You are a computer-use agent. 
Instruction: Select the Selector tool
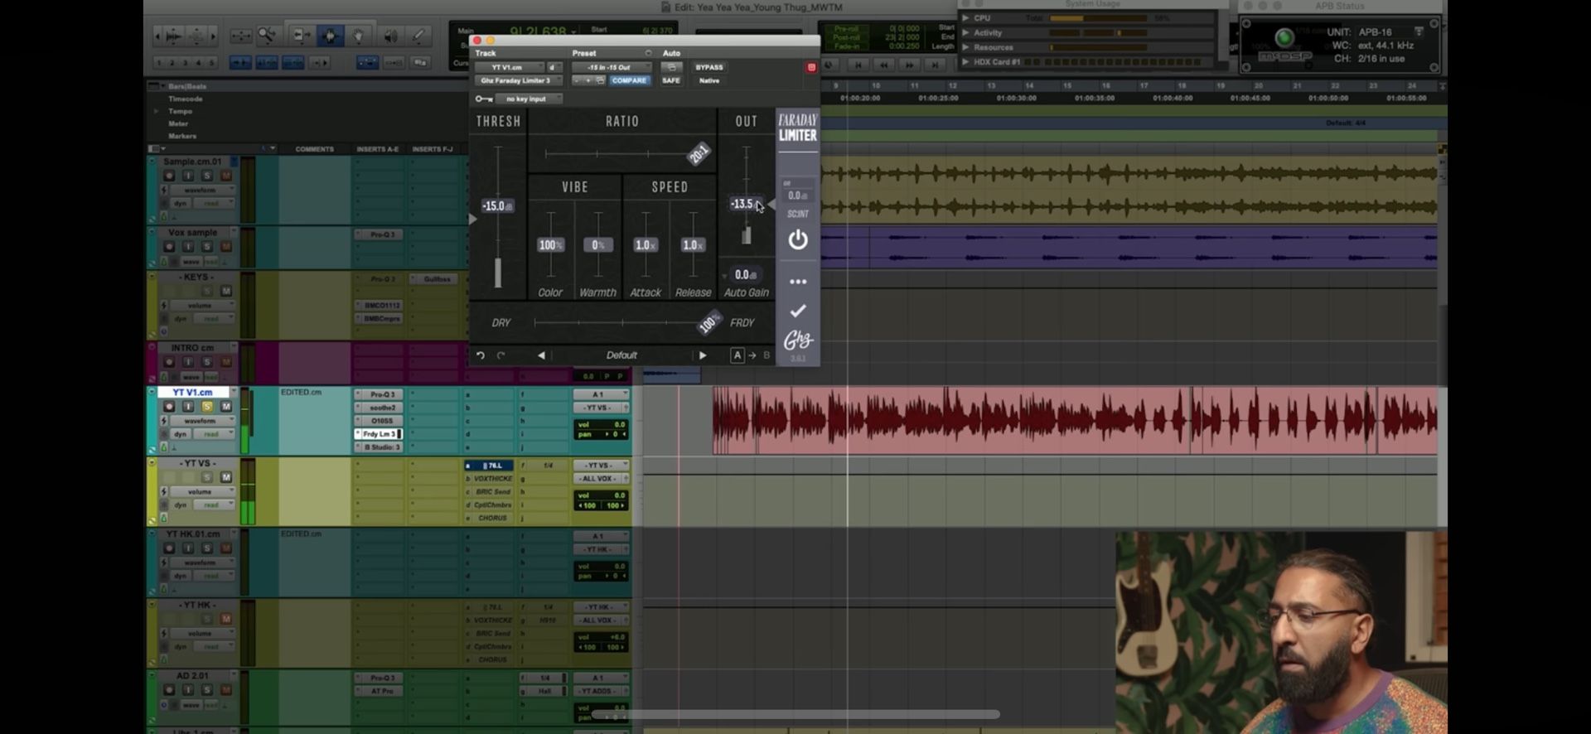pyautogui.click(x=330, y=35)
